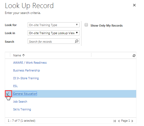
Task: Go to the next page arrow
Action: (132, 121)
